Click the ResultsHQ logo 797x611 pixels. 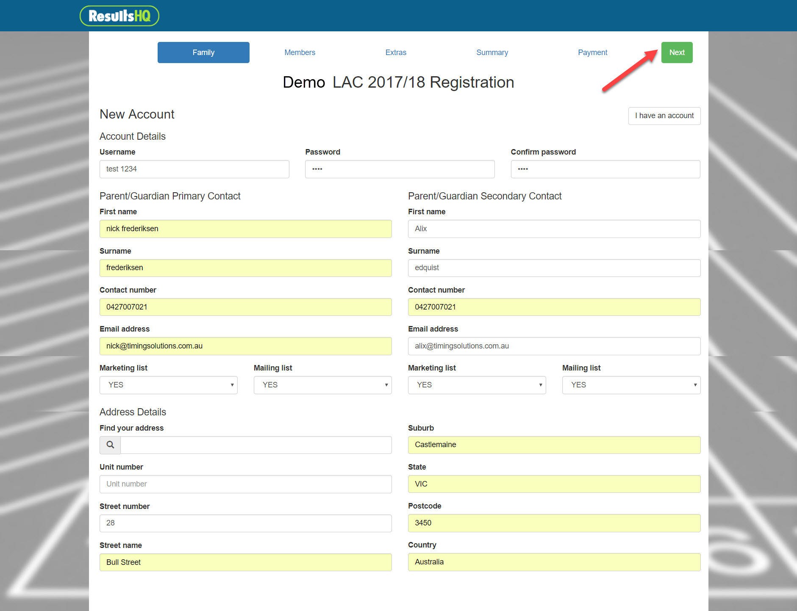119,16
